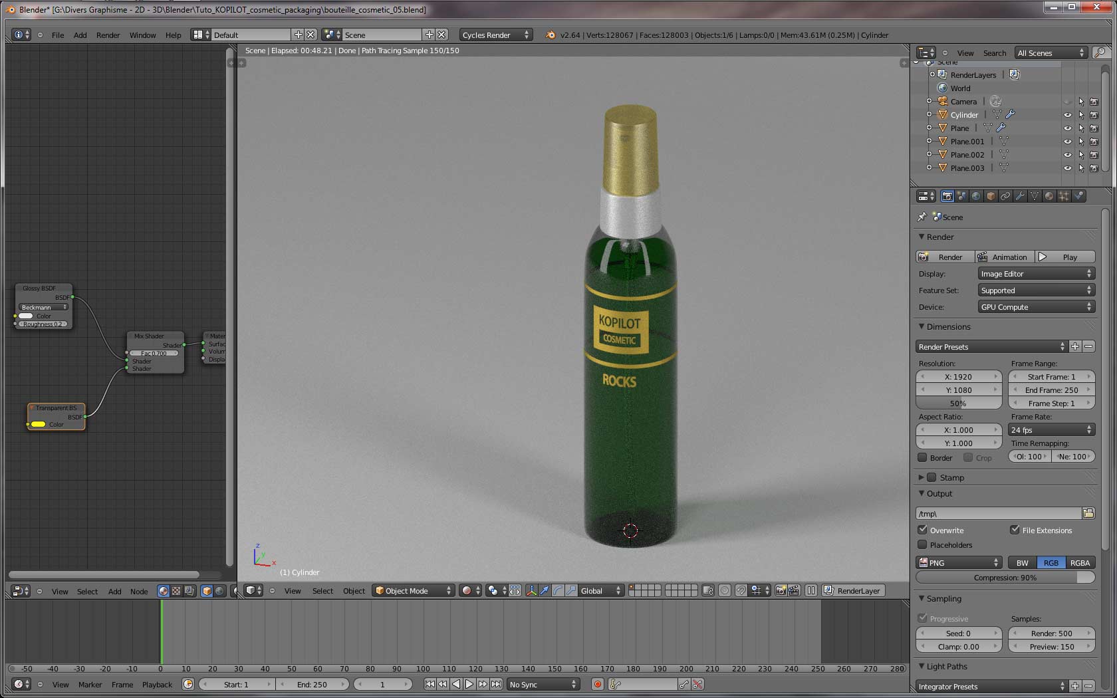The height and width of the screenshot is (698, 1117).
Task: Select the shader nodes material icon in node editor
Action: (x=164, y=591)
